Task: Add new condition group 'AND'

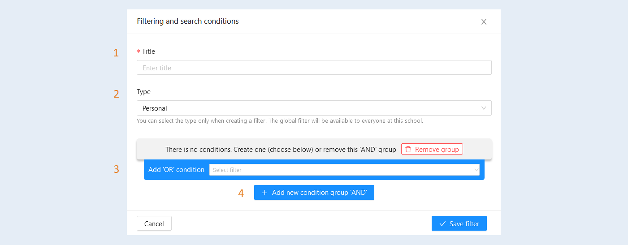Action: click(314, 193)
